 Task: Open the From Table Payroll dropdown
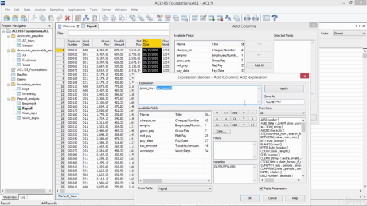185,189
